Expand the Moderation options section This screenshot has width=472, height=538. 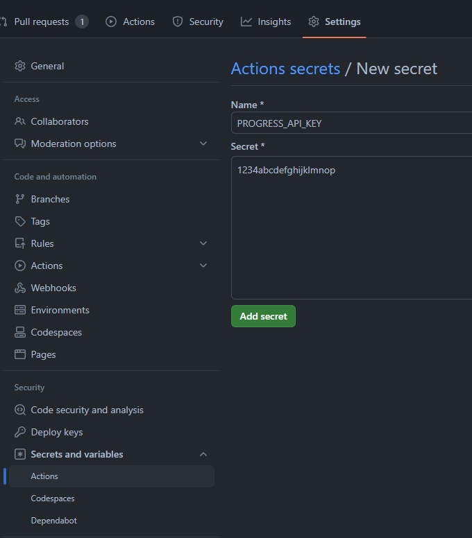pyautogui.click(x=203, y=144)
